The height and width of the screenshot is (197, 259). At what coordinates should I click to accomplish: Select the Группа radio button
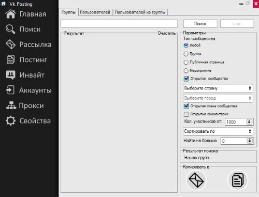coord(186,54)
